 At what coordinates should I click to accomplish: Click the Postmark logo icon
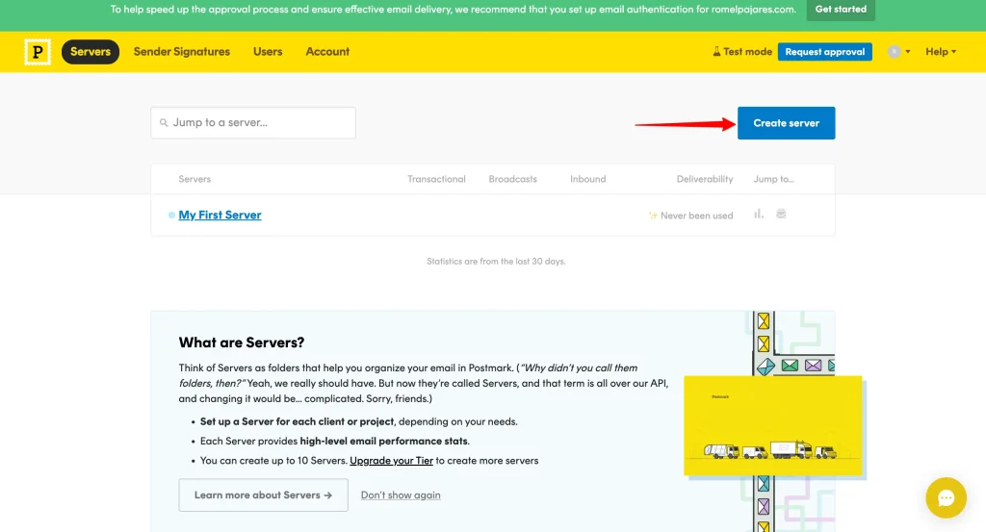38,52
